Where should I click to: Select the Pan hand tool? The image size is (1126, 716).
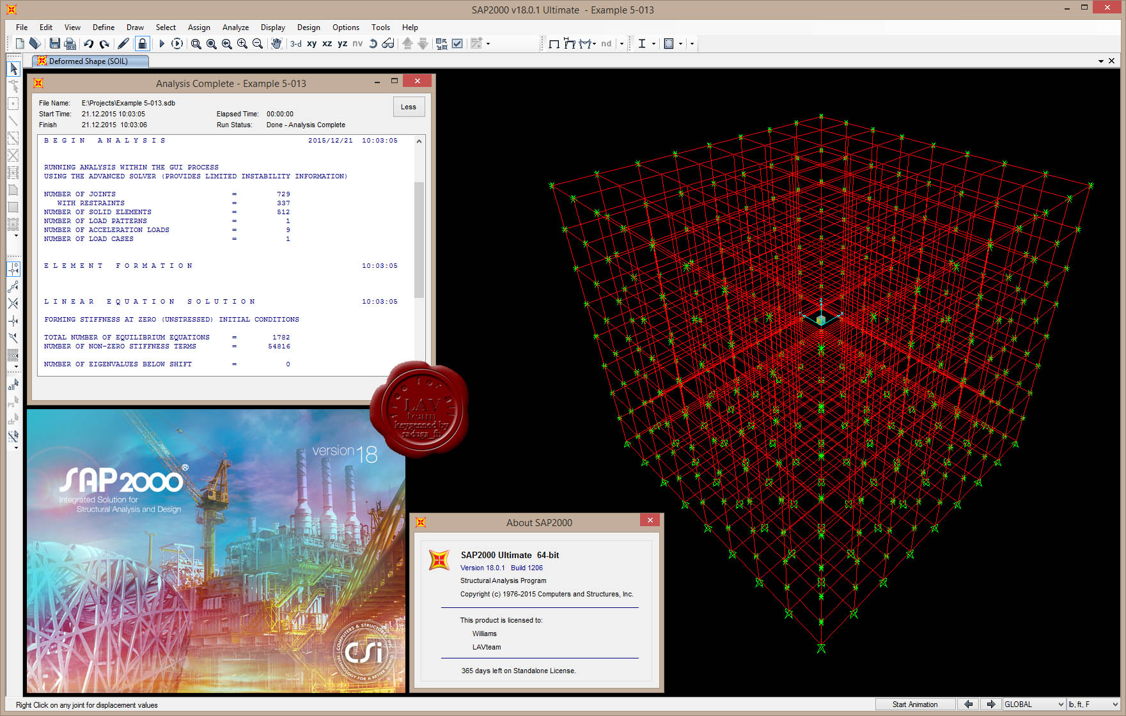point(276,43)
